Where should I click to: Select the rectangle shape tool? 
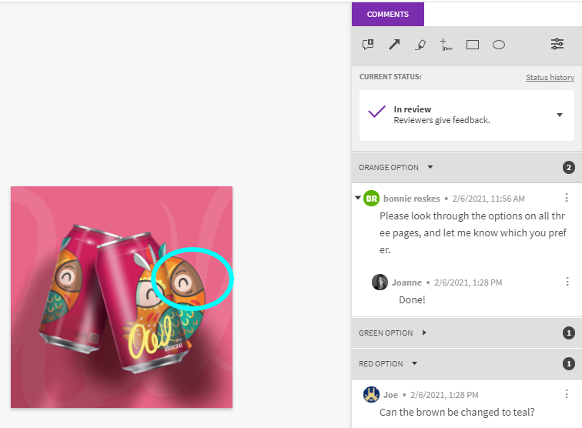[473, 45]
